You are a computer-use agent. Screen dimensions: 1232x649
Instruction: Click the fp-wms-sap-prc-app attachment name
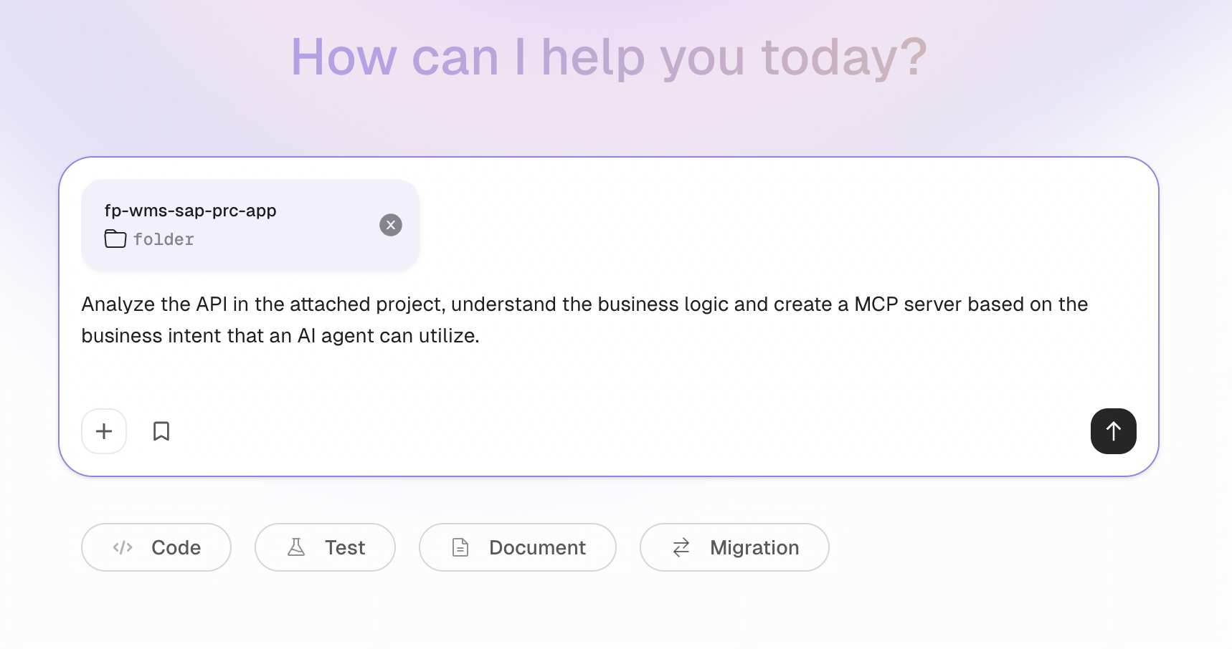tap(190, 211)
